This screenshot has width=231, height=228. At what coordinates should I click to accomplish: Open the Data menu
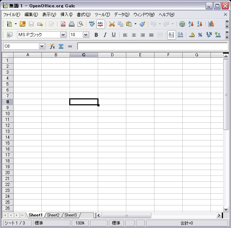point(122,15)
